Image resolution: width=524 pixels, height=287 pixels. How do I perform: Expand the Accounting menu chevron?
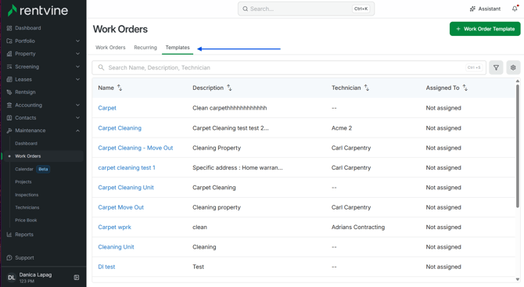77,105
